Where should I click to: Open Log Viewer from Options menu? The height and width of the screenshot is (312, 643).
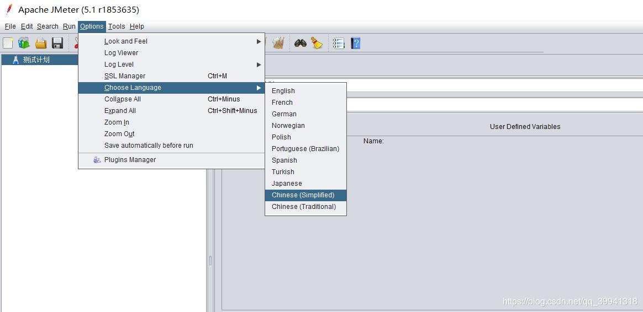[x=171, y=53]
